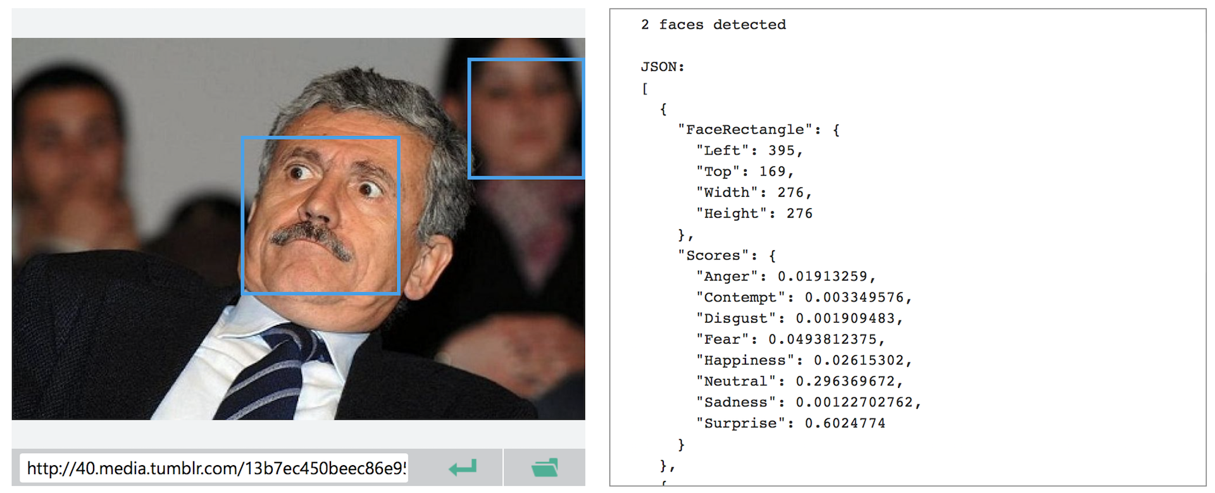Select the blue face box in the background
This screenshot has height=493, width=1215.
click(x=525, y=118)
